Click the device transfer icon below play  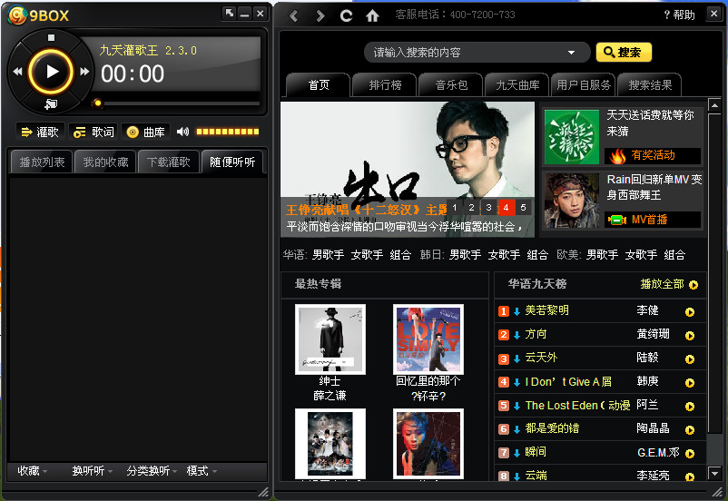51,104
